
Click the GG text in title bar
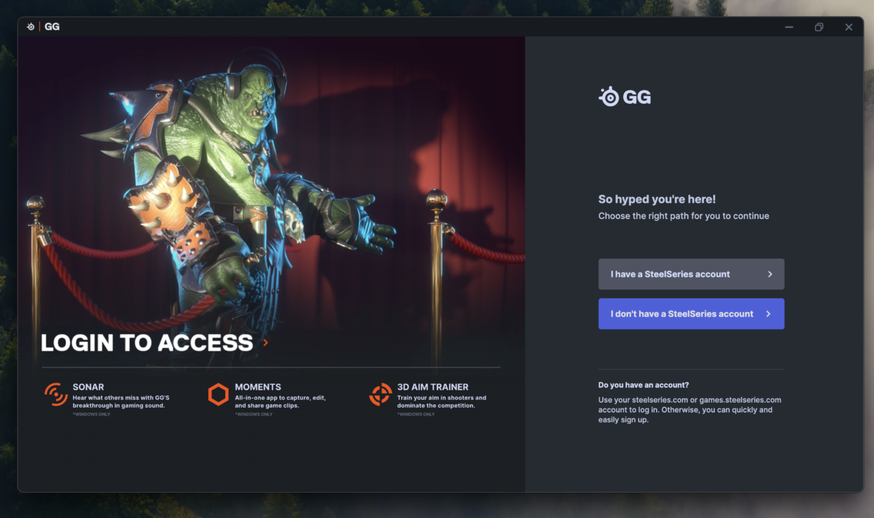52,27
